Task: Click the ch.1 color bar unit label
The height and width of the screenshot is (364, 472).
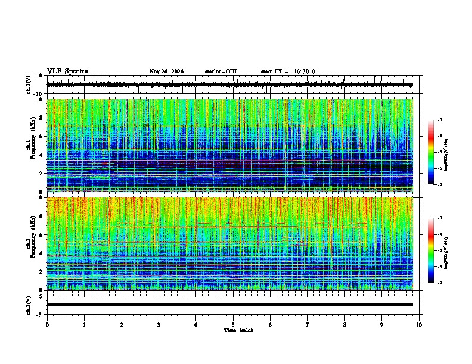Action: click(446, 155)
